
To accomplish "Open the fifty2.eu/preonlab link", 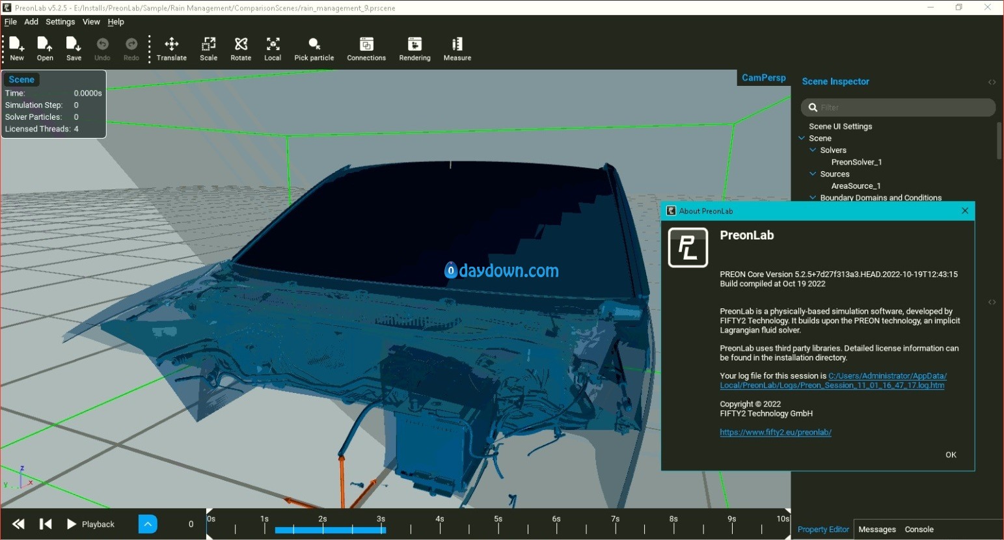I will pyautogui.click(x=776, y=432).
